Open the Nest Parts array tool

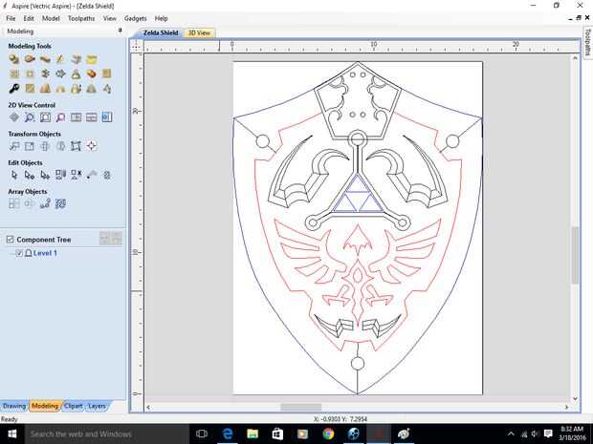[x=60, y=204]
